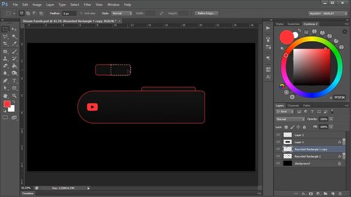Select the Hand tool
This screenshot has width=351, height=197.
[x=5, y=96]
